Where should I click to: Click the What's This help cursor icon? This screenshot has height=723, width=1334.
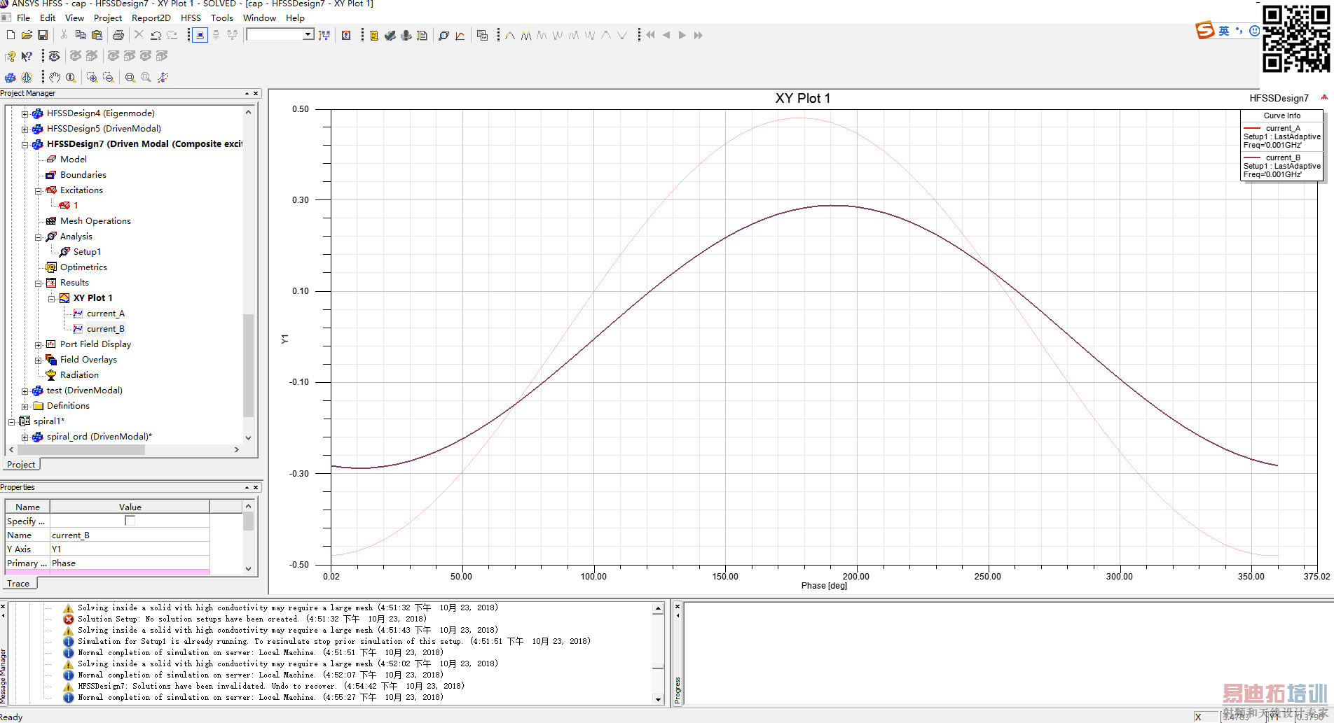27,56
